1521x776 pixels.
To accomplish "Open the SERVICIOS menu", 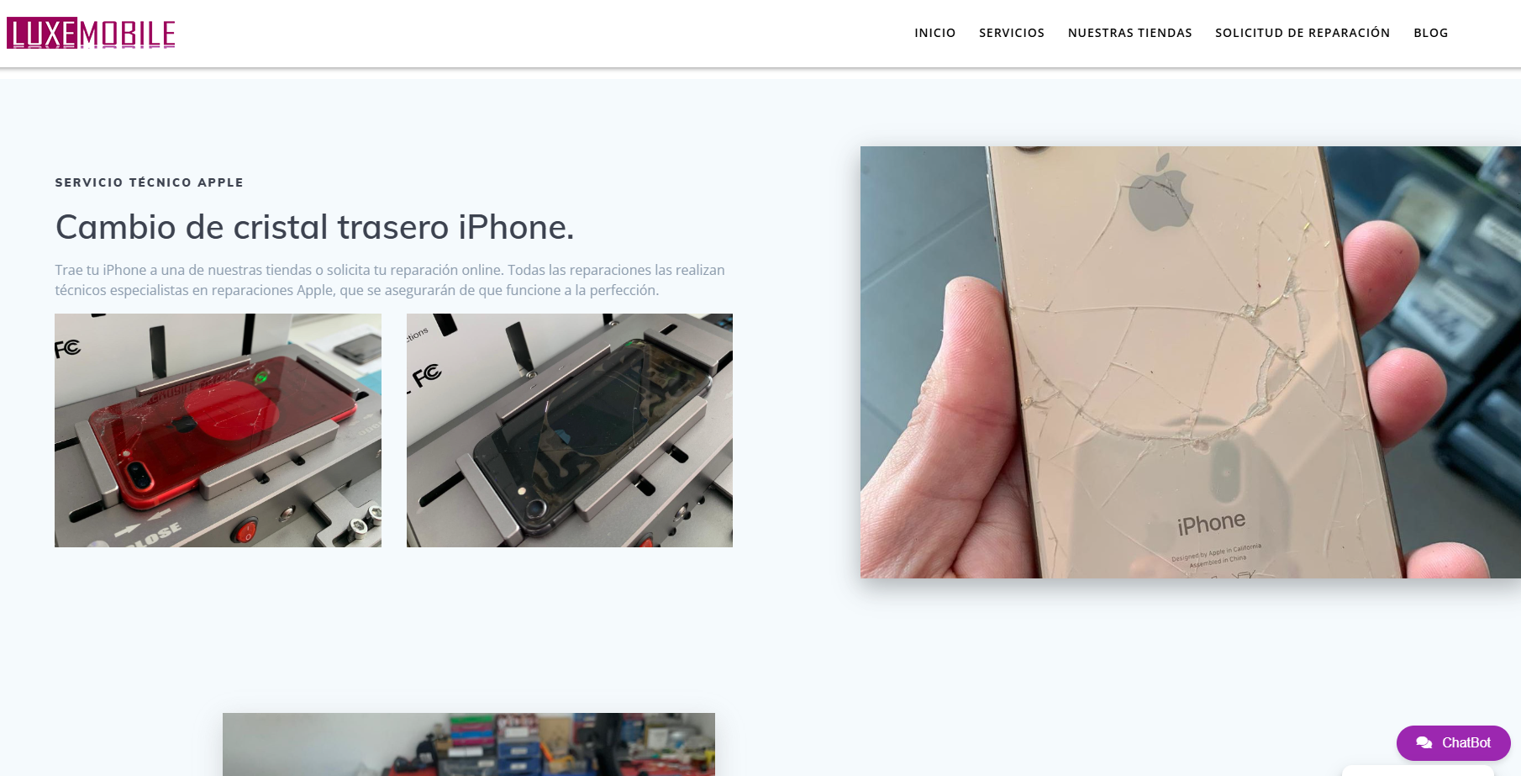I will coord(1011,33).
